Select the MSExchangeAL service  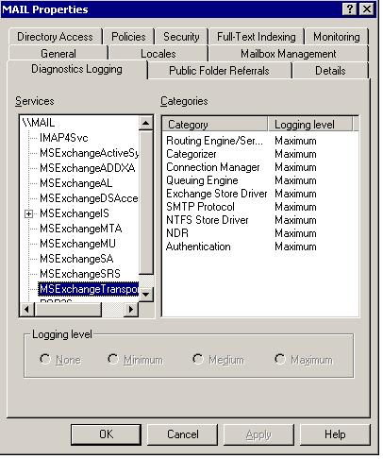pos(75,183)
